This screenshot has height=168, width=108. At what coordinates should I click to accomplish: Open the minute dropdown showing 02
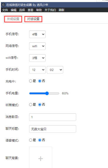[55, 70]
